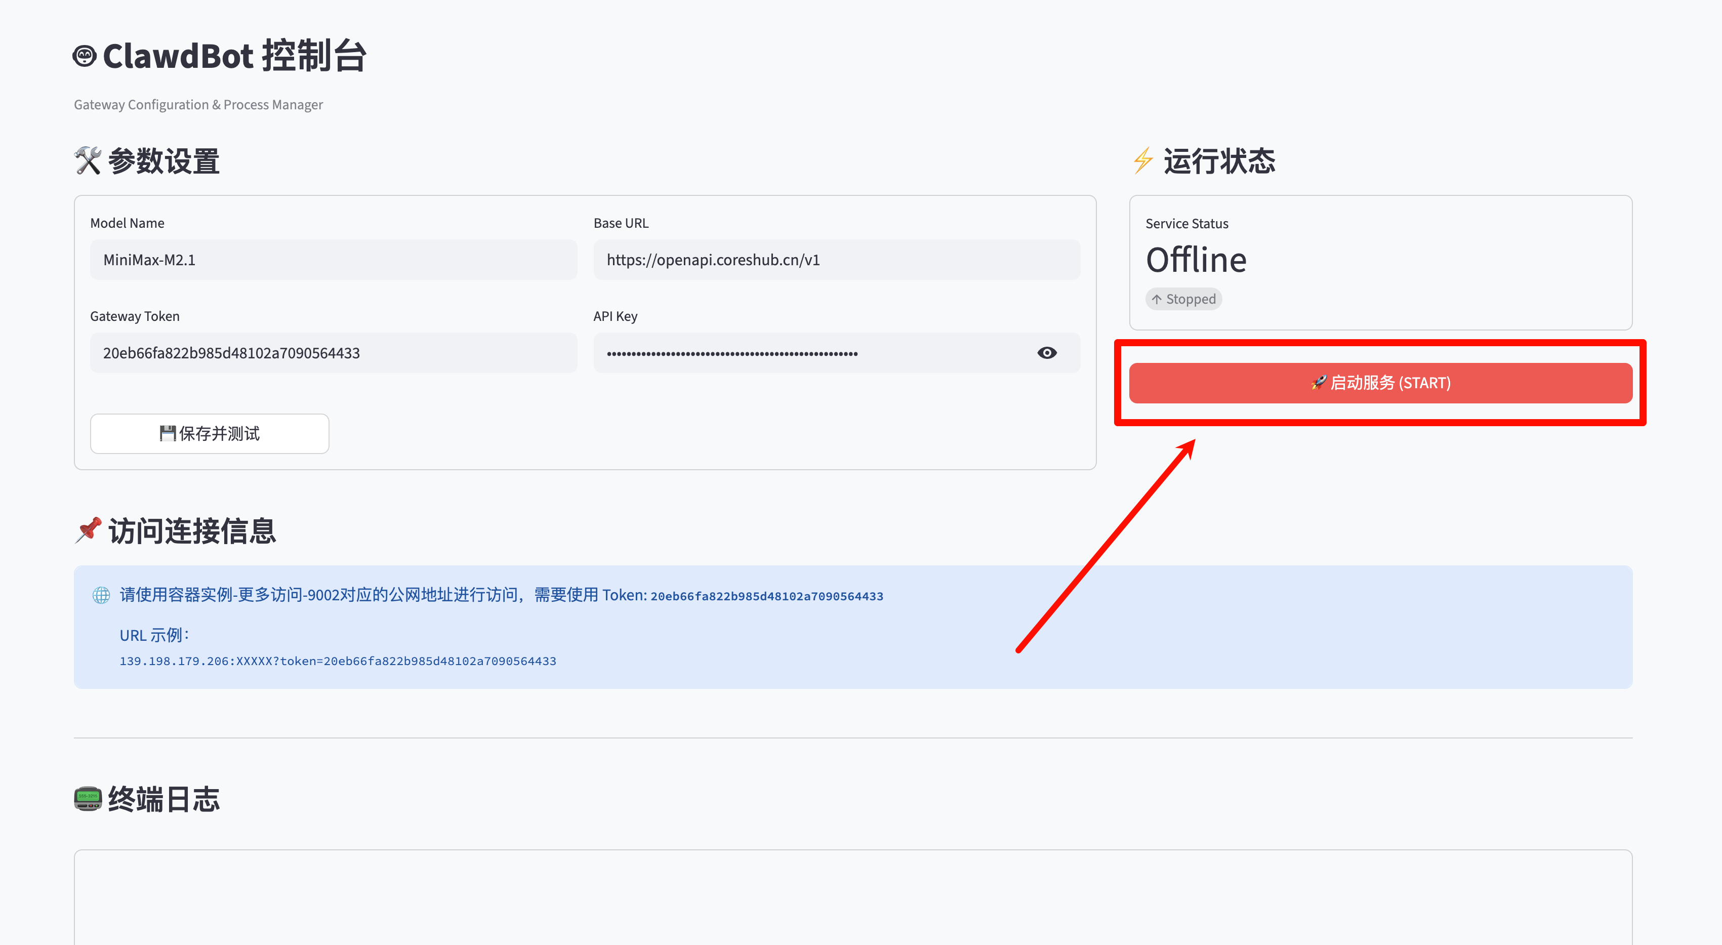Click the globe icon in info box

pos(101,595)
